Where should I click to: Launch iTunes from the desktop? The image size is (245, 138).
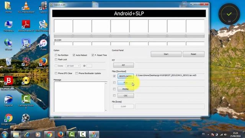tap(43, 44)
